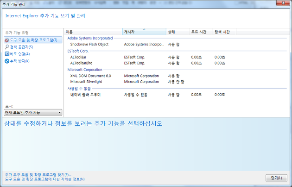
Task: Click the 네이버 툴바 도우미 row's 0.00초 load time
Action: point(196,95)
